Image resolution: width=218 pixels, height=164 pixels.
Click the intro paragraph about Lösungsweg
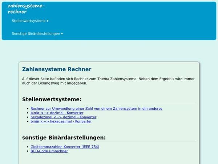click(108, 81)
